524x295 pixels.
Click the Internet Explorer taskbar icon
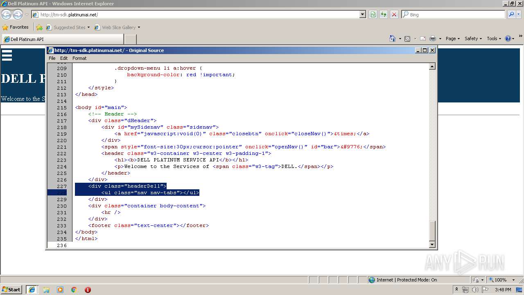coord(32,289)
